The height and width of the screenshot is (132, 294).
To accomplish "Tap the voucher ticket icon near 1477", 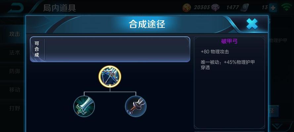I will pos(245,8).
